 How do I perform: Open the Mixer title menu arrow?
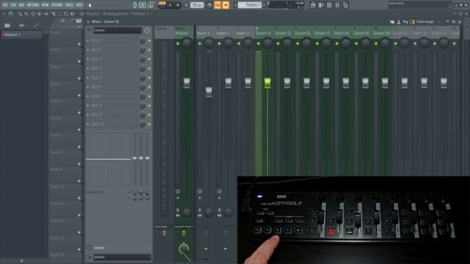[88, 21]
